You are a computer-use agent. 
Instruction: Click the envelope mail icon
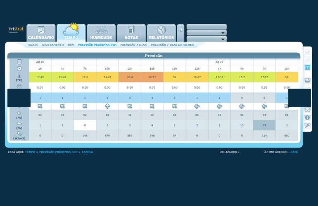[x=307, y=110]
